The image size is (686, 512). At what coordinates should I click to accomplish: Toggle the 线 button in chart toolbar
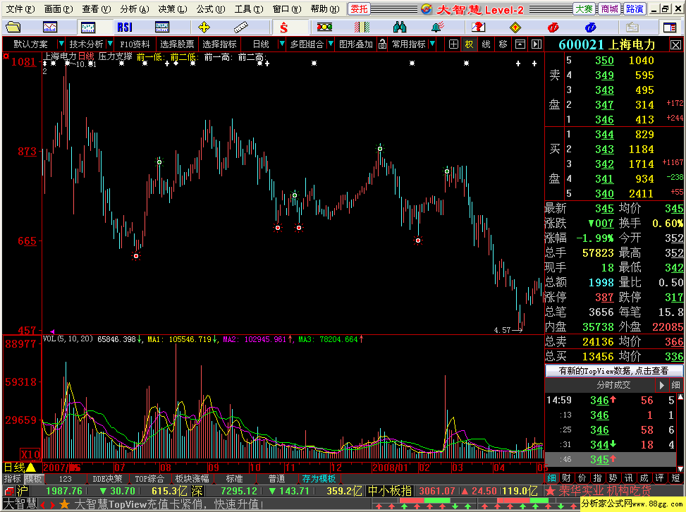pos(486,44)
